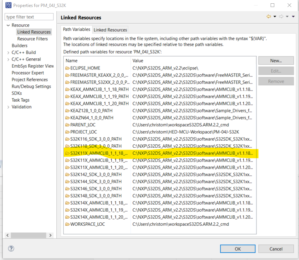The image size is (299, 260).
Task: Switch to the Linked Resources tab
Action: (110, 30)
